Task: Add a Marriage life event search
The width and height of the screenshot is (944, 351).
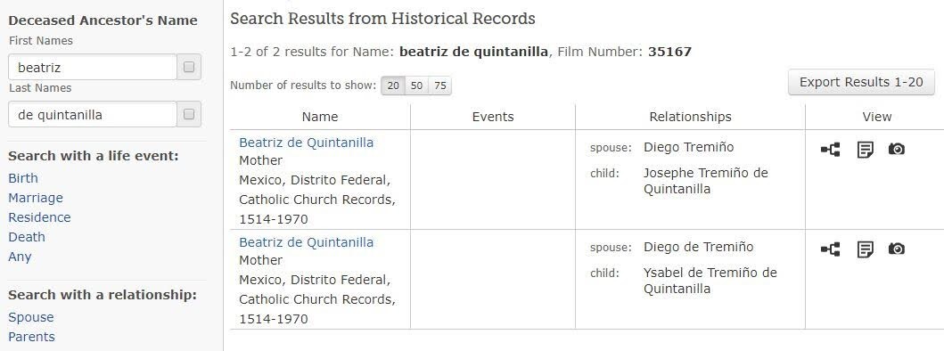Action: pos(36,198)
